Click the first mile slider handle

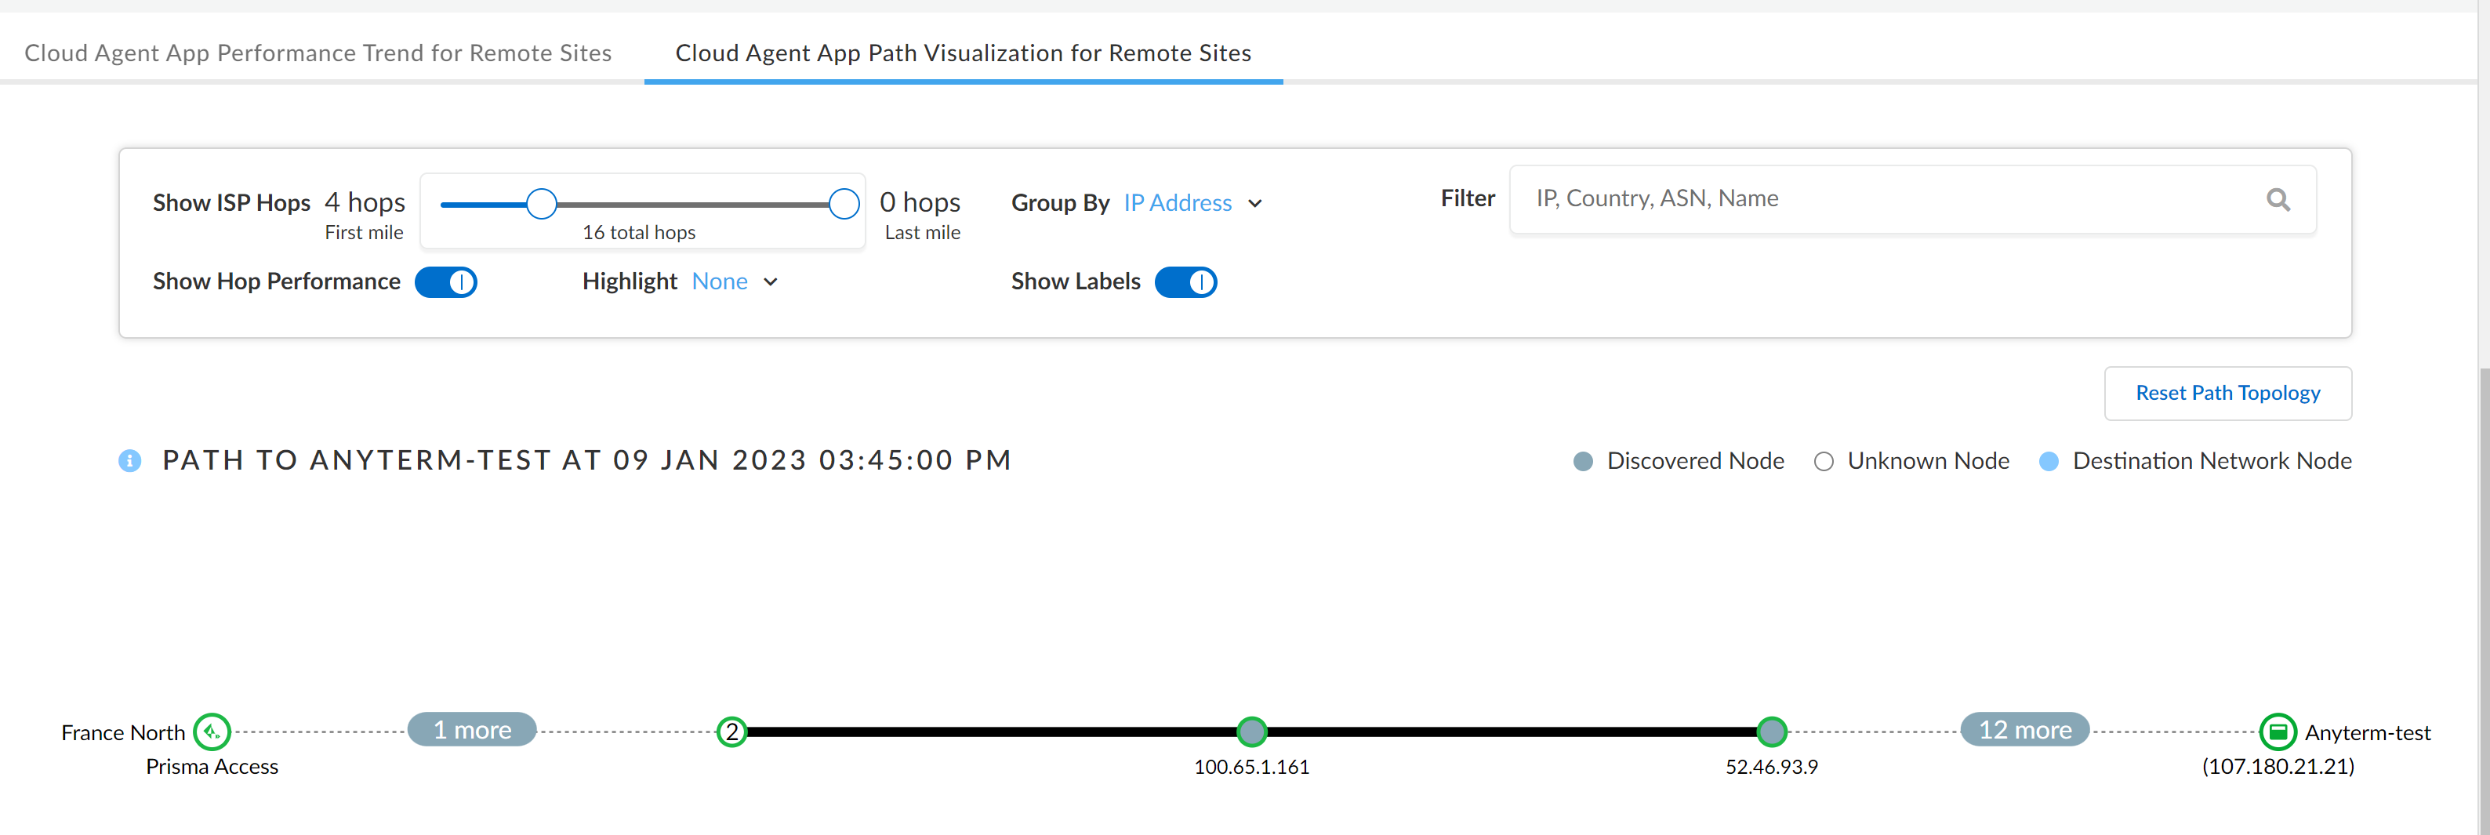541,204
